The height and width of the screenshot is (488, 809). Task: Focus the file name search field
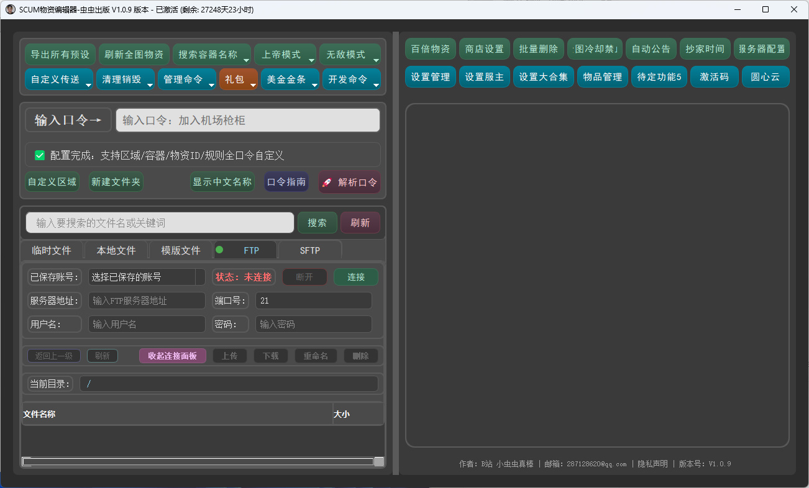[160, 223]
